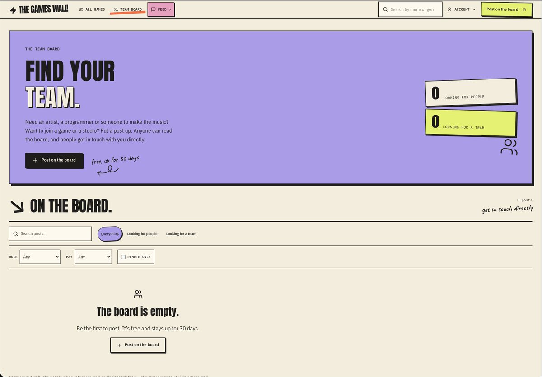Click the 'Find Your Team.' headline

click(70, 84)
